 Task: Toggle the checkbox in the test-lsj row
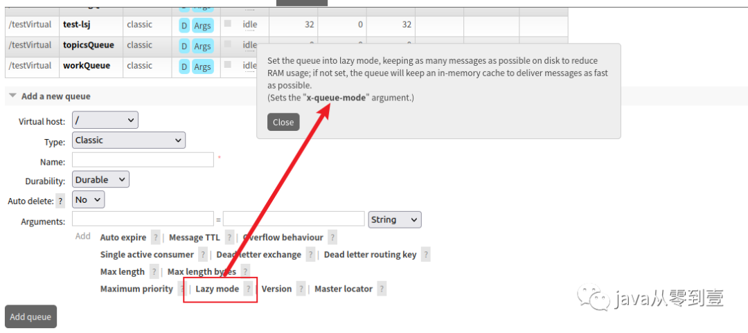point(228,24)
